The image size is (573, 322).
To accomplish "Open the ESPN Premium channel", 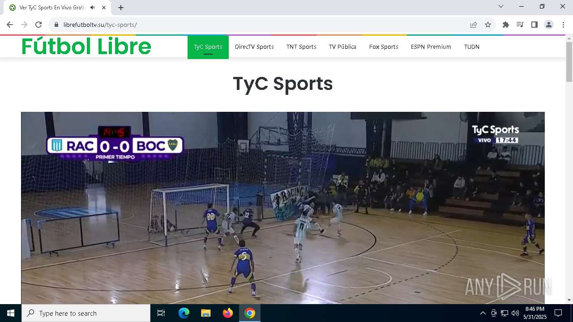I will (431, 47).
